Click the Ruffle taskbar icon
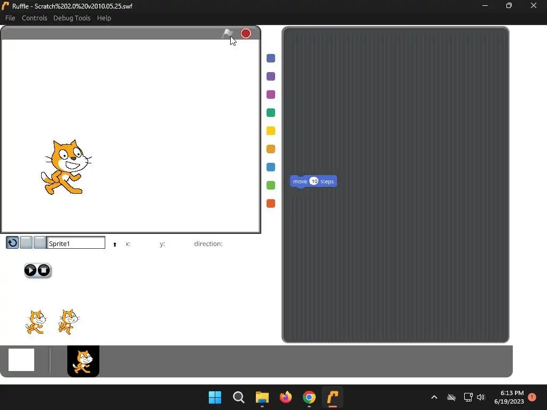Screen dimensions: 547x410 pyautogui.click(x=333, y=397)
